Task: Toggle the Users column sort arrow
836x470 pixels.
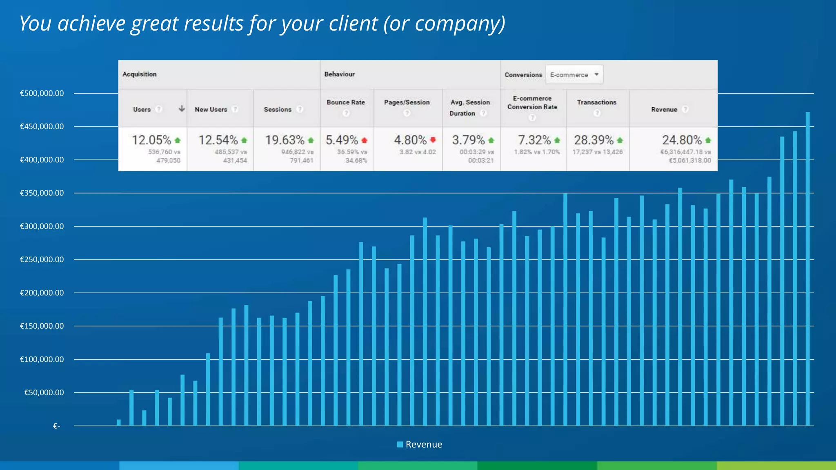Action: [x=182, y=109]
